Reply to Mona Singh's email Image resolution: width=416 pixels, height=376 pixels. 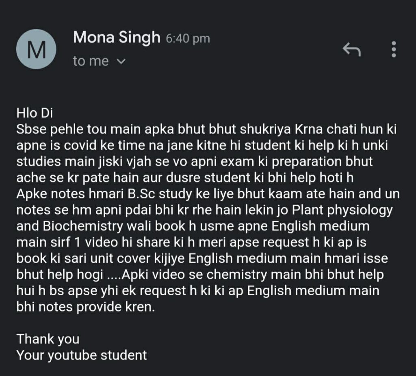click(x=351, y=49)
